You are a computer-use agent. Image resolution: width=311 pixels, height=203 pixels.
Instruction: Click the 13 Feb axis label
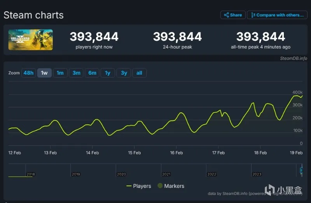pyautogui.click(x=51, y=153)
